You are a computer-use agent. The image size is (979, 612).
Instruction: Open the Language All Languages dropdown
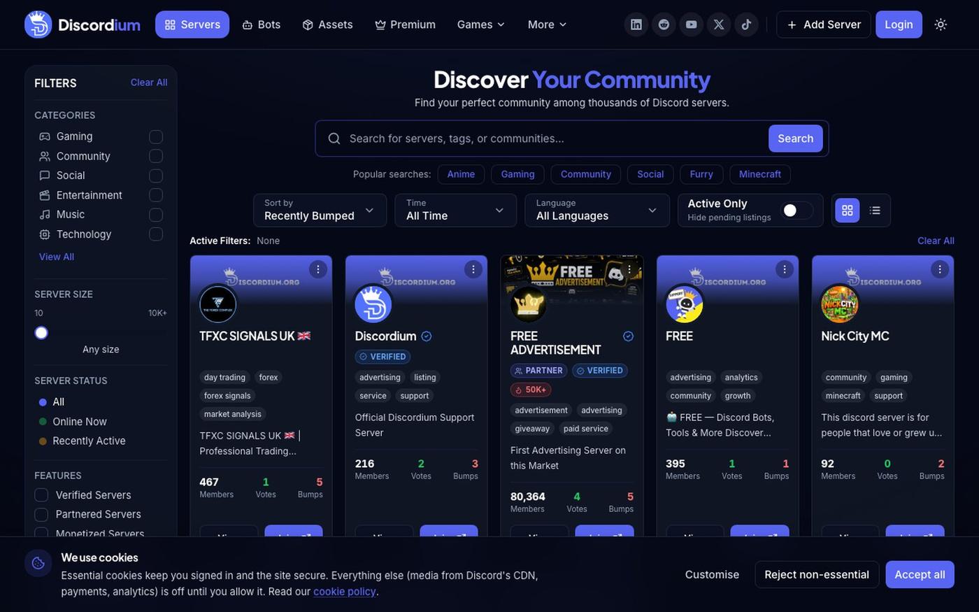[597, 211]
